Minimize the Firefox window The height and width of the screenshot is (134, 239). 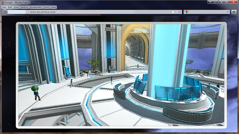pos(221,2)
